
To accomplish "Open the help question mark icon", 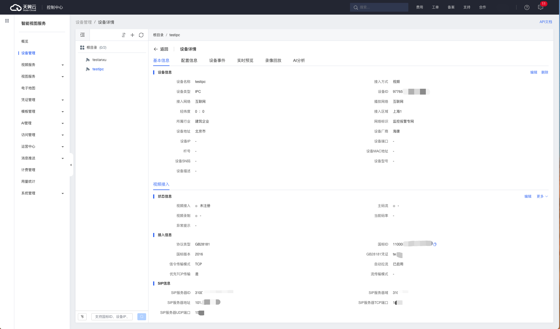I will (527, 7).
